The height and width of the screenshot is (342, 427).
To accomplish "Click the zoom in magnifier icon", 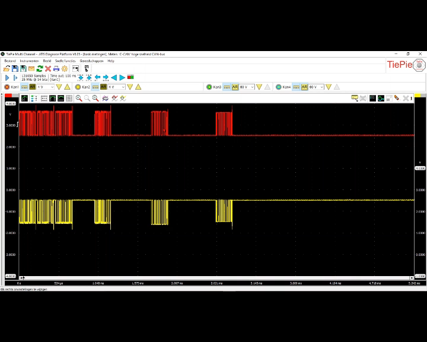I will pyautogui.click(x=78, y=98).
